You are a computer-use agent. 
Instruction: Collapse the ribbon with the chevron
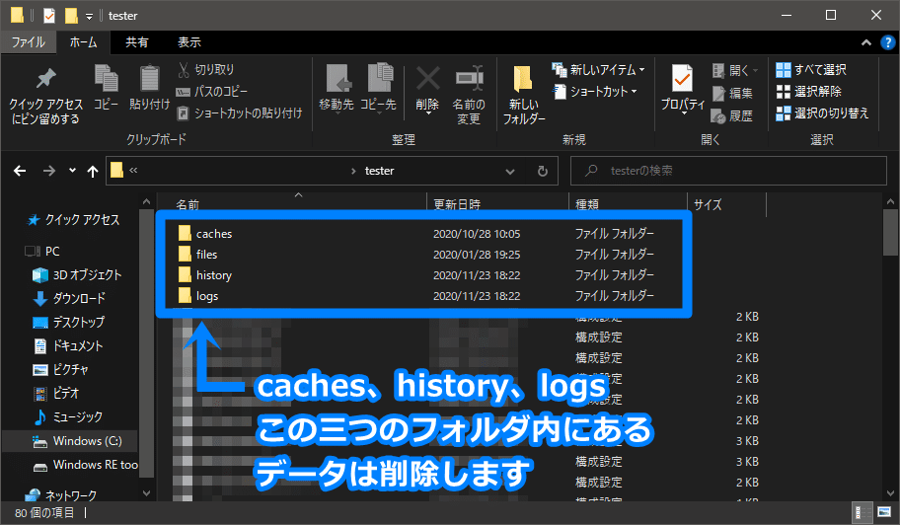pos(866,42)
